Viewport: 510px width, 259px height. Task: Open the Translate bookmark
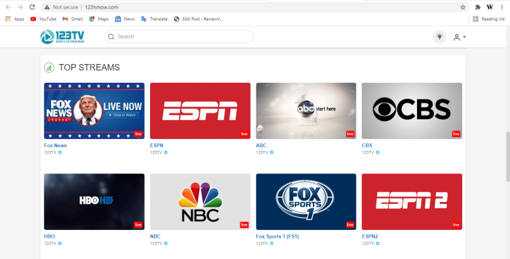pyautogui.click(x=155, y=19)
